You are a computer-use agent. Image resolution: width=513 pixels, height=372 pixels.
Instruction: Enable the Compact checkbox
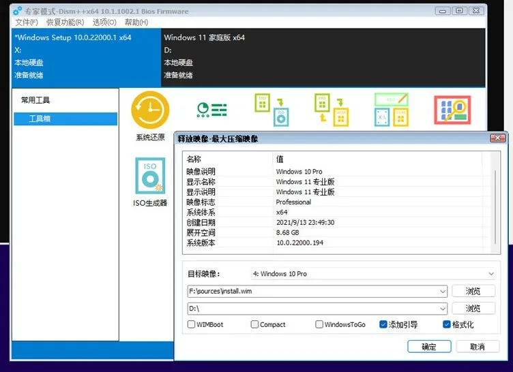coord(254,324)
